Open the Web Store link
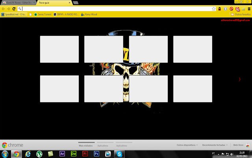Screen dimensions: 252x158 point(241,145)
